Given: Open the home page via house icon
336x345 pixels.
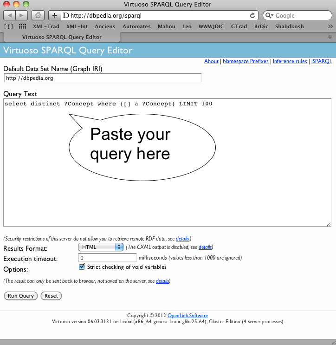Looking at the screenshot, I should (x=38, y=15).
